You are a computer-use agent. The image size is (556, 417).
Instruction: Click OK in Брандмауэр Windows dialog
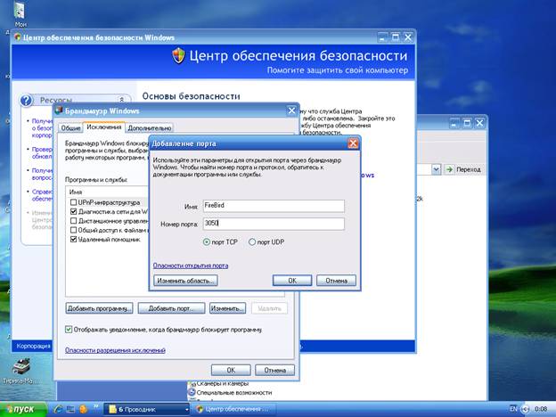pos(231,370)
